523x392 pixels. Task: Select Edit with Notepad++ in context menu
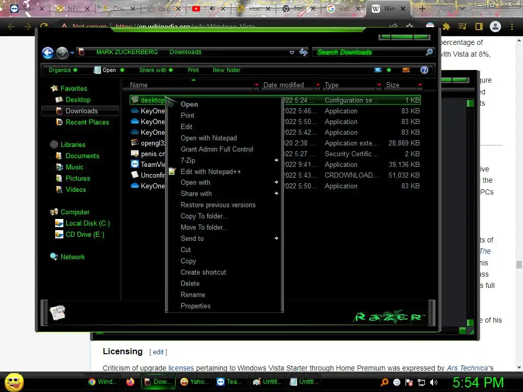[x=225, y=171]
